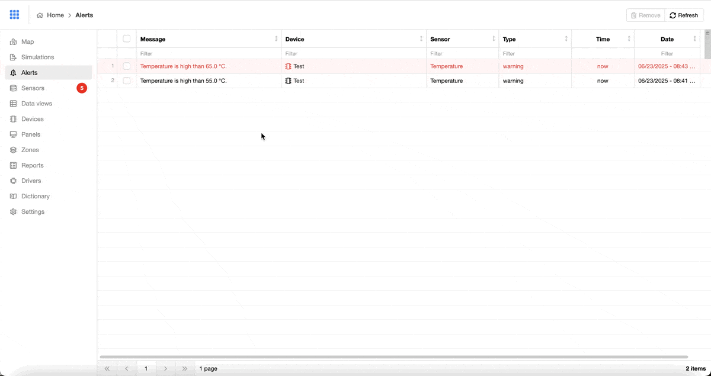Screen dimensions: 711x376
Task: Sort by Message column arrows
Action: [276, 39]
